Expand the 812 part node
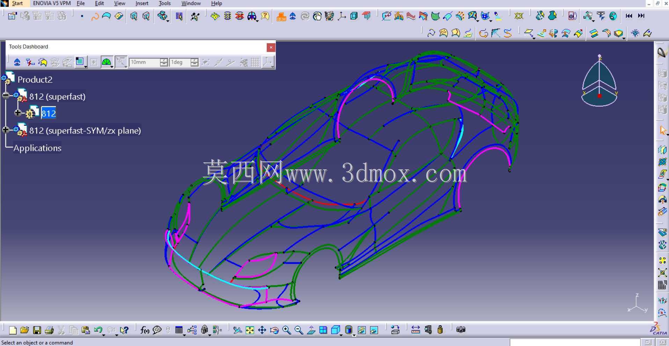 click(x=18, y=113)
